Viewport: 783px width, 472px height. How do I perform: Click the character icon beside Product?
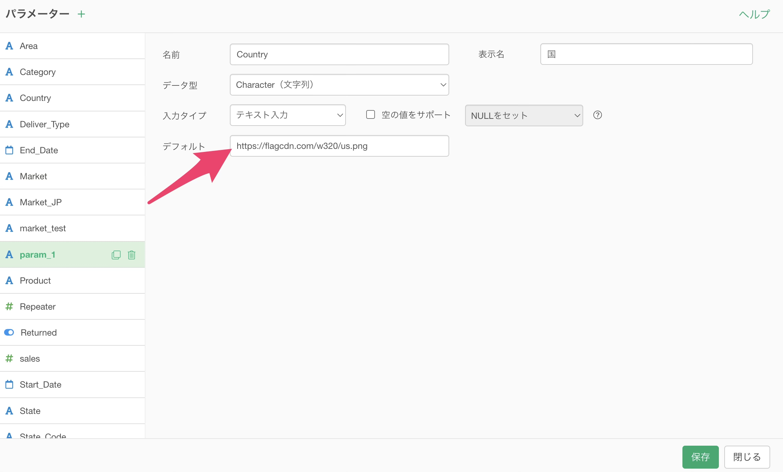click(x=9, y=281)
